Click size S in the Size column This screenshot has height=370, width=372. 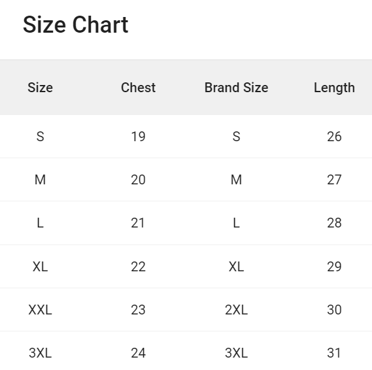tap(40, 137)
